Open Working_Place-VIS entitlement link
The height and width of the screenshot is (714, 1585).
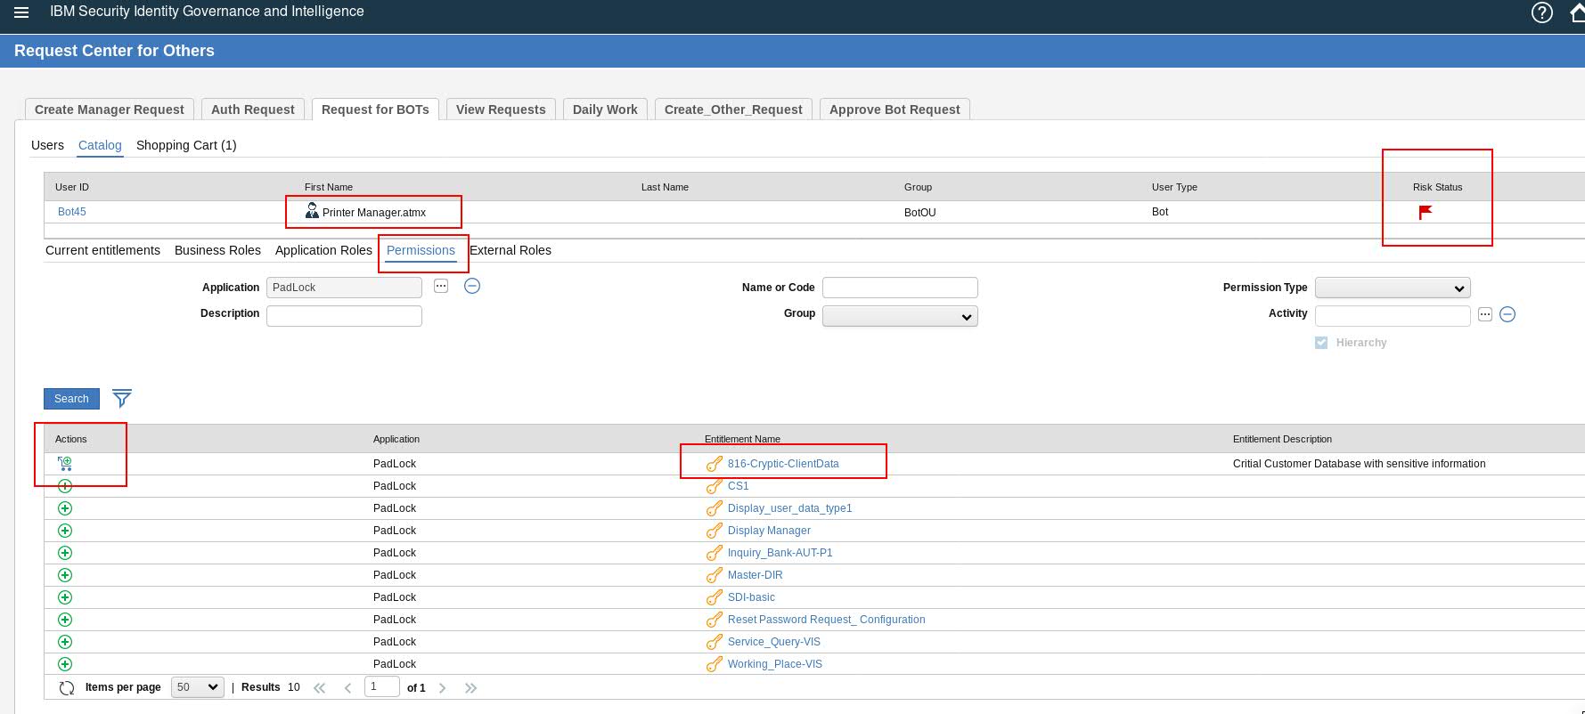pos(775,664)
